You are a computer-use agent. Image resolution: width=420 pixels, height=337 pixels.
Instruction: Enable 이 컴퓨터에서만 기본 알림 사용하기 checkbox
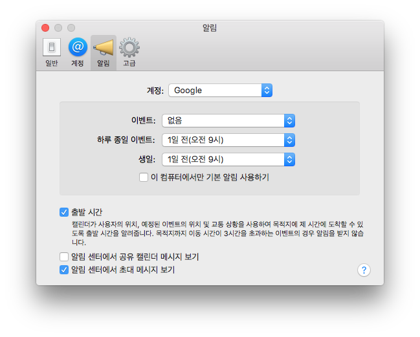point(144,177)
